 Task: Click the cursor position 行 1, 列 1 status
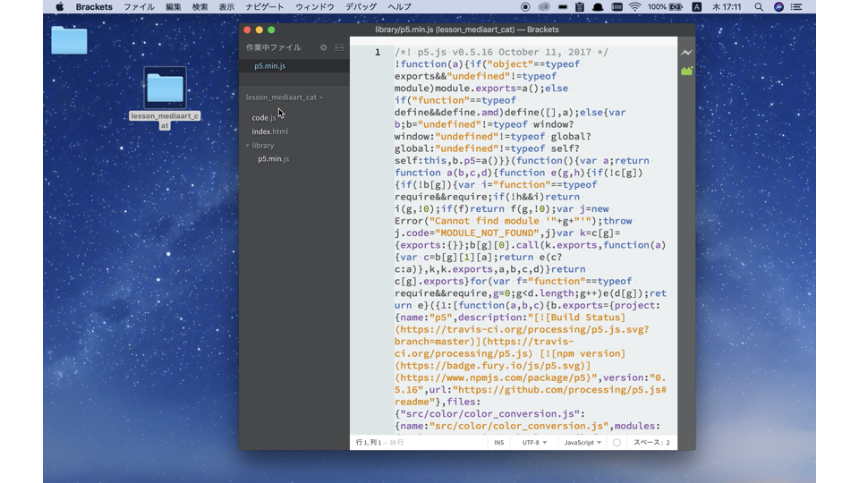(x=369, y=443)
